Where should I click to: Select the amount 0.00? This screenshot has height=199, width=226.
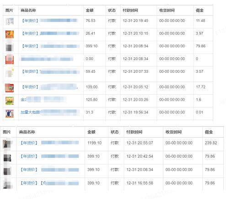click(89, 59)
